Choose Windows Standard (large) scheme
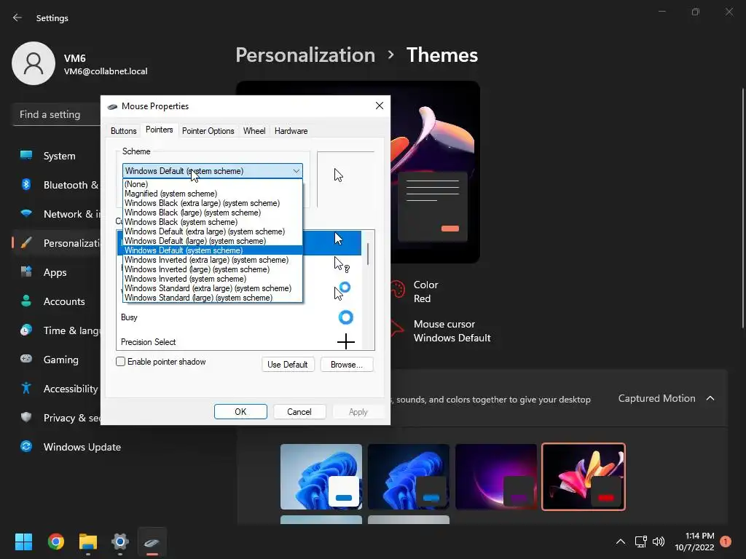This screenshot has height=559, width=746. click(x=212, y=298)
